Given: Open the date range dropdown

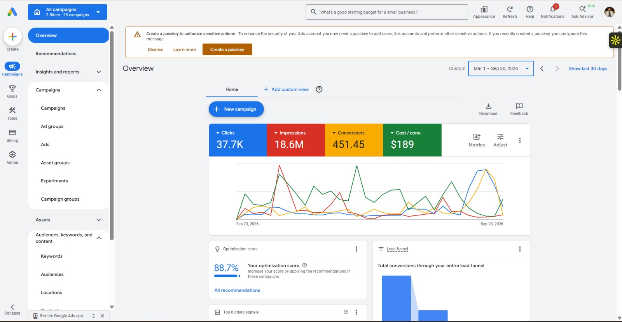Looking at the screenshot, I should click(x=501, y=68).
